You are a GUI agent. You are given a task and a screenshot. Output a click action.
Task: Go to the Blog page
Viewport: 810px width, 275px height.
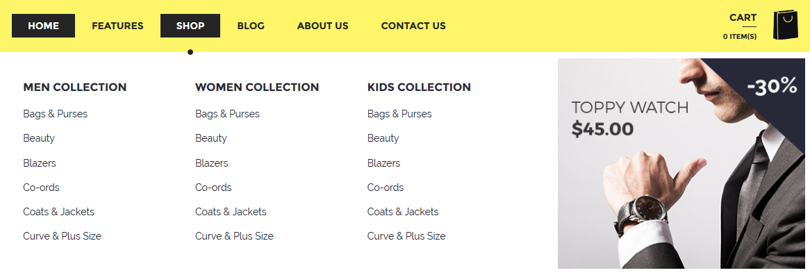(x=251, y=26)
